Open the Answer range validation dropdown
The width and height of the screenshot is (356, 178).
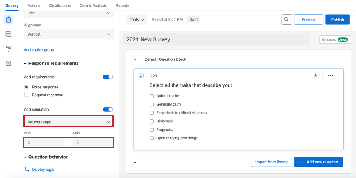pyautogui.click(x=69, y=122)
